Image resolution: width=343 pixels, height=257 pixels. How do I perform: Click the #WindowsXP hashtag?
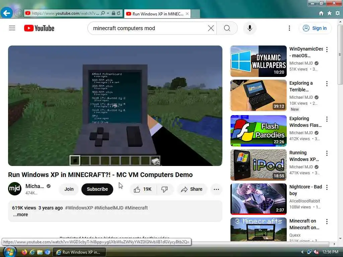79,208
